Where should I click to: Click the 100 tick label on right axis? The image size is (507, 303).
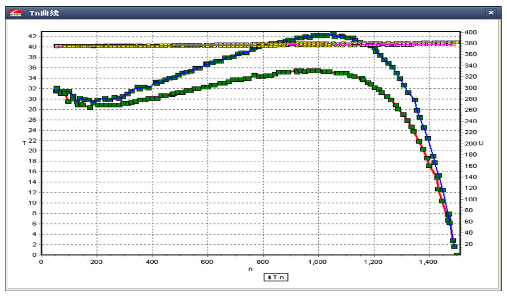469,199
